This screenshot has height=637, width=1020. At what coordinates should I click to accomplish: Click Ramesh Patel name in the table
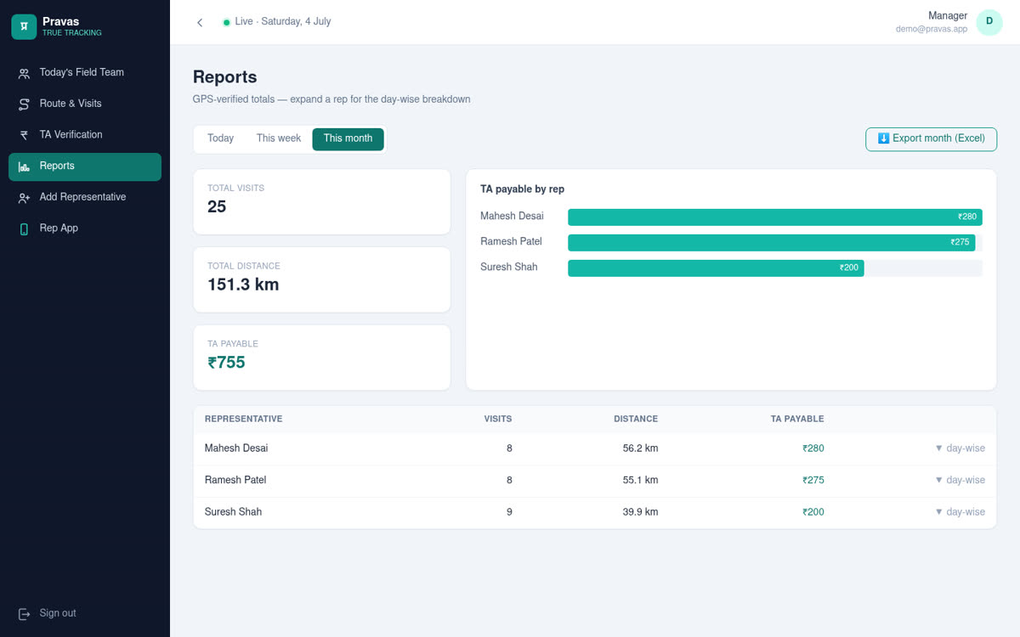pos(235,480)
